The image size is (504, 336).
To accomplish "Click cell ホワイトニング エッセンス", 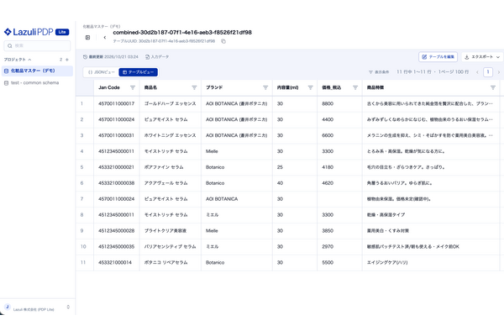I will (170, 135).
